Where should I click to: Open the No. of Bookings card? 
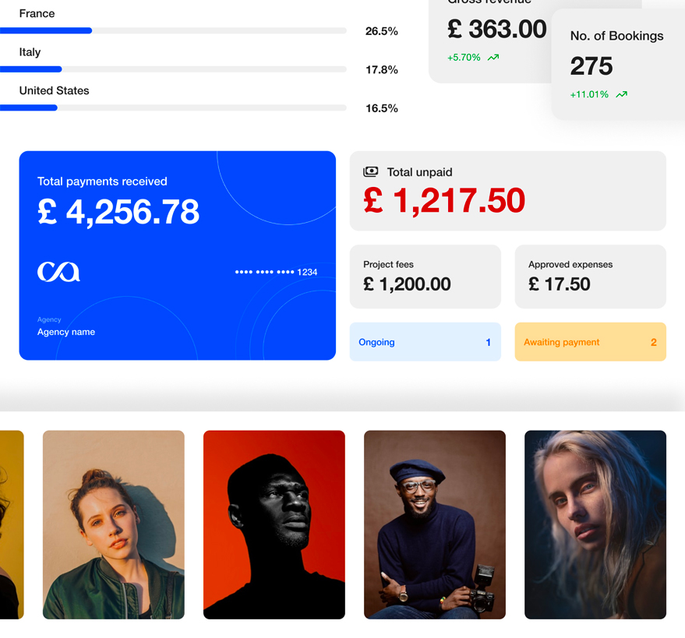click(618, 65)
